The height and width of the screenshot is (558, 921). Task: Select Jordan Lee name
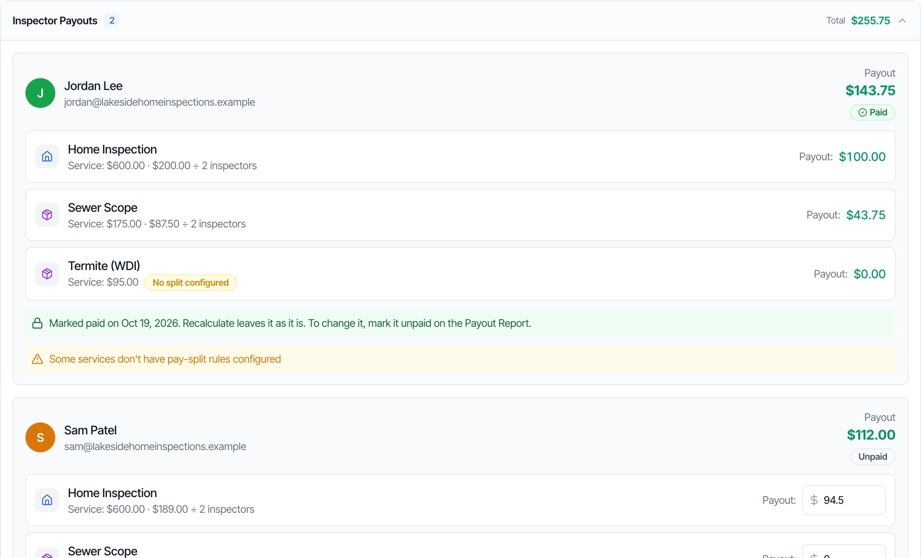pos(93,86)
